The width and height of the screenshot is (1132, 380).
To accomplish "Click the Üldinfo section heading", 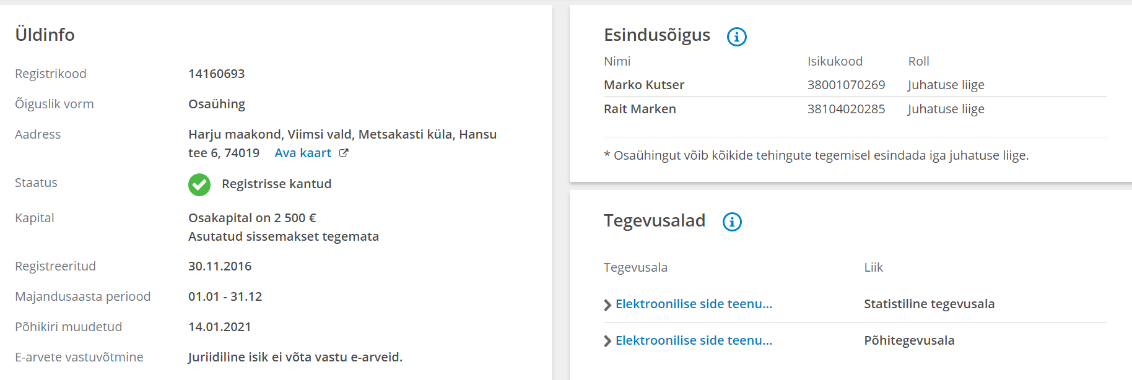I will [x=45, y=35].
